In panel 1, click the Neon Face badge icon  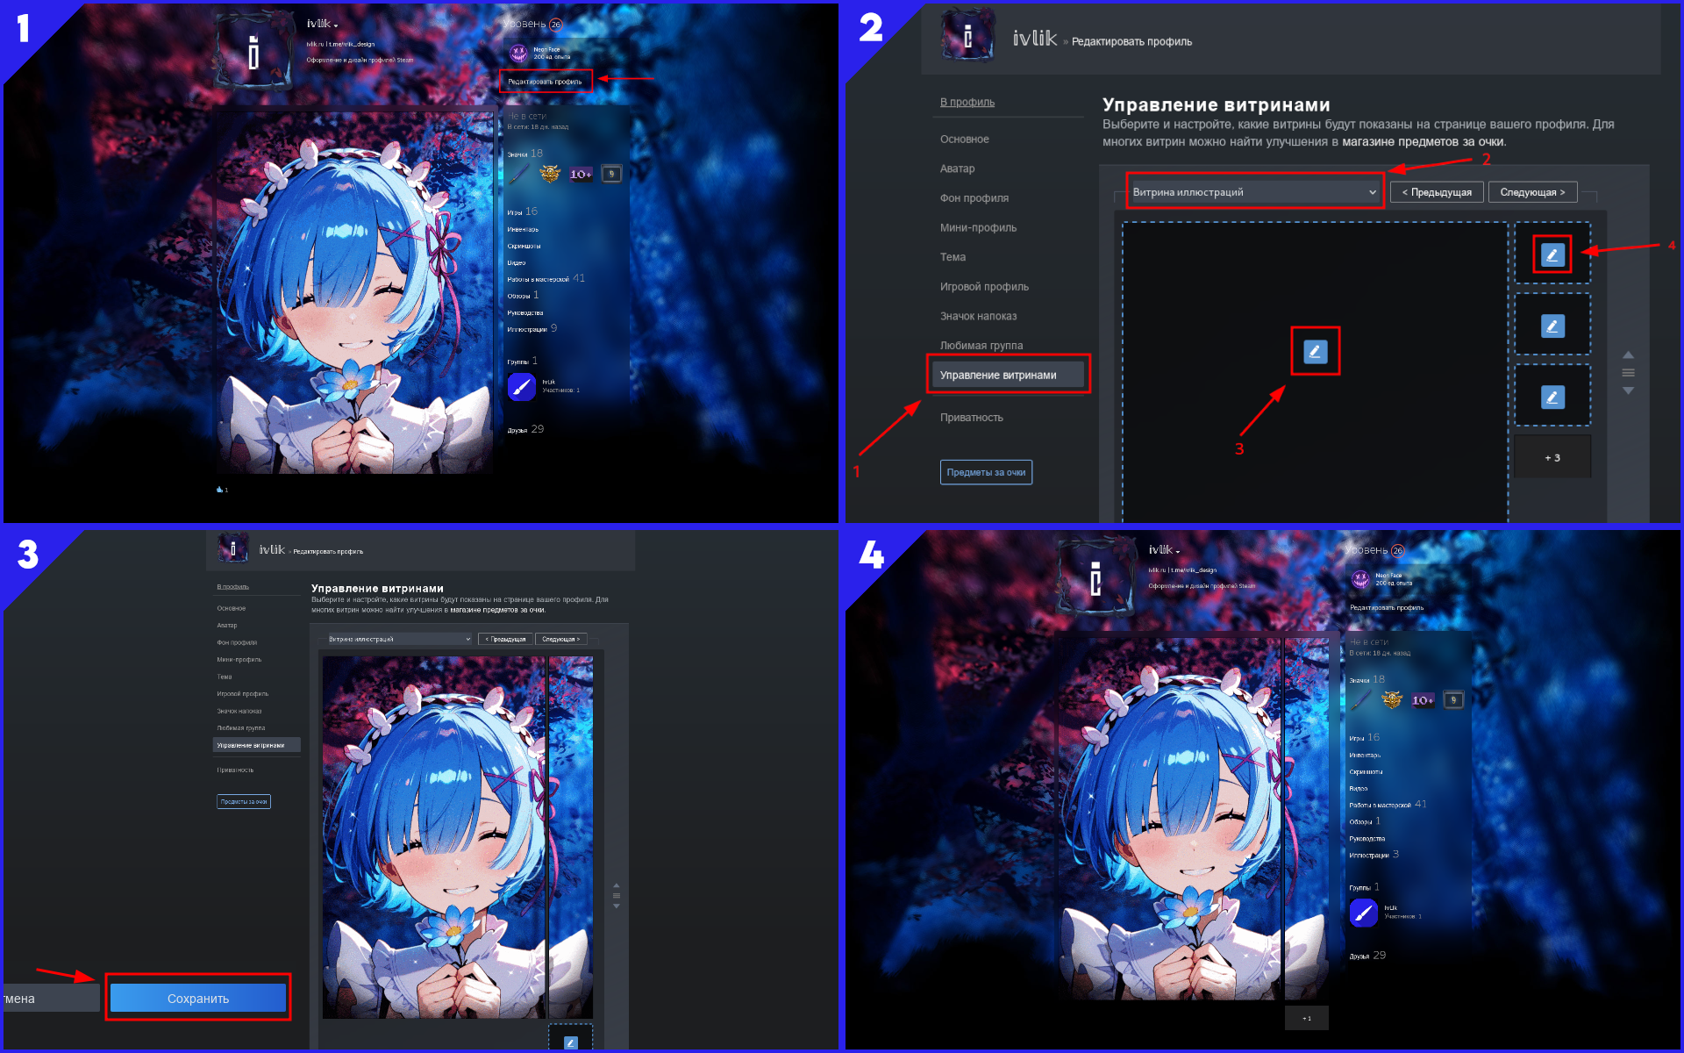point(518,54)
